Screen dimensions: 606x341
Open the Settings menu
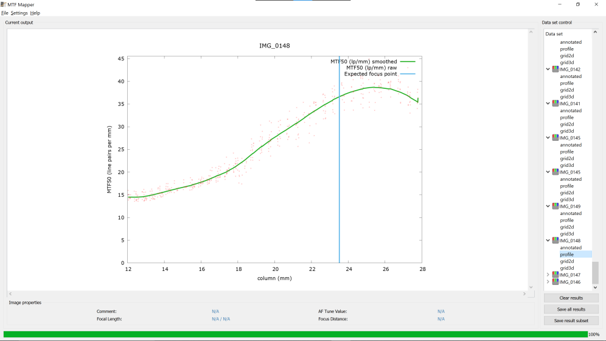coord(19,13)
